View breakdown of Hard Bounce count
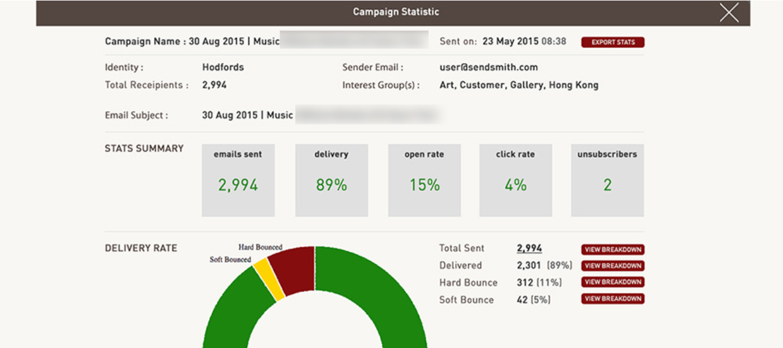The width and height of the screenshot is (783, 348). (612, 282)
